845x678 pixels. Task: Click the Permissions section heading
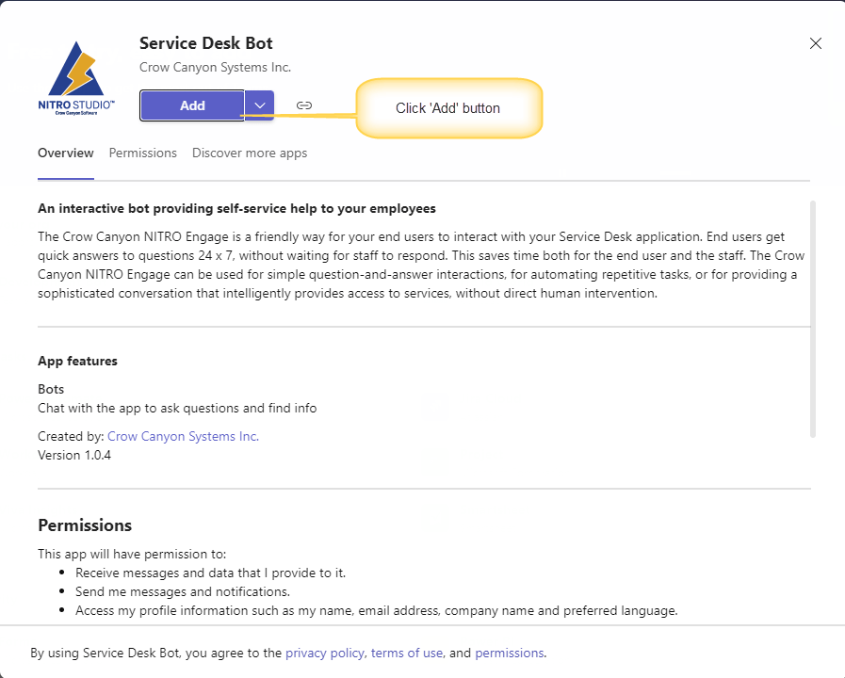[85, 525]
